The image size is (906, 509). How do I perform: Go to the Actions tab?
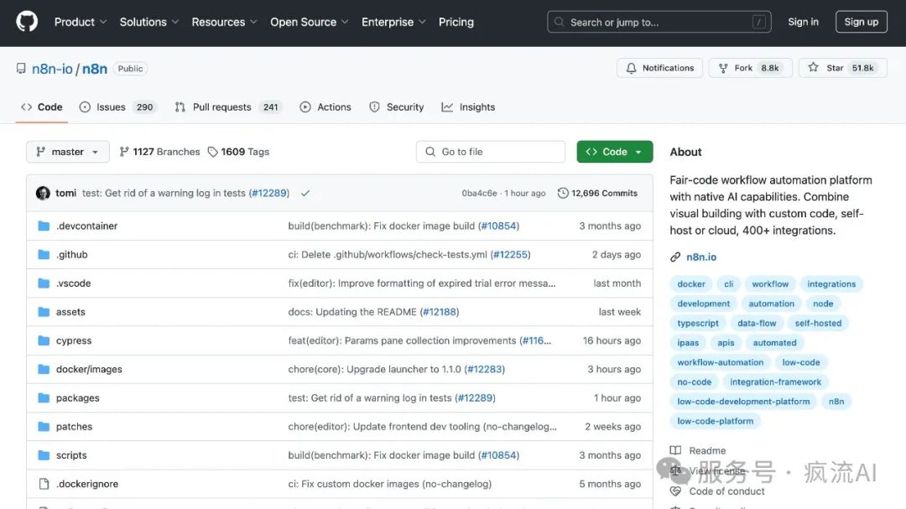(325, 106)
